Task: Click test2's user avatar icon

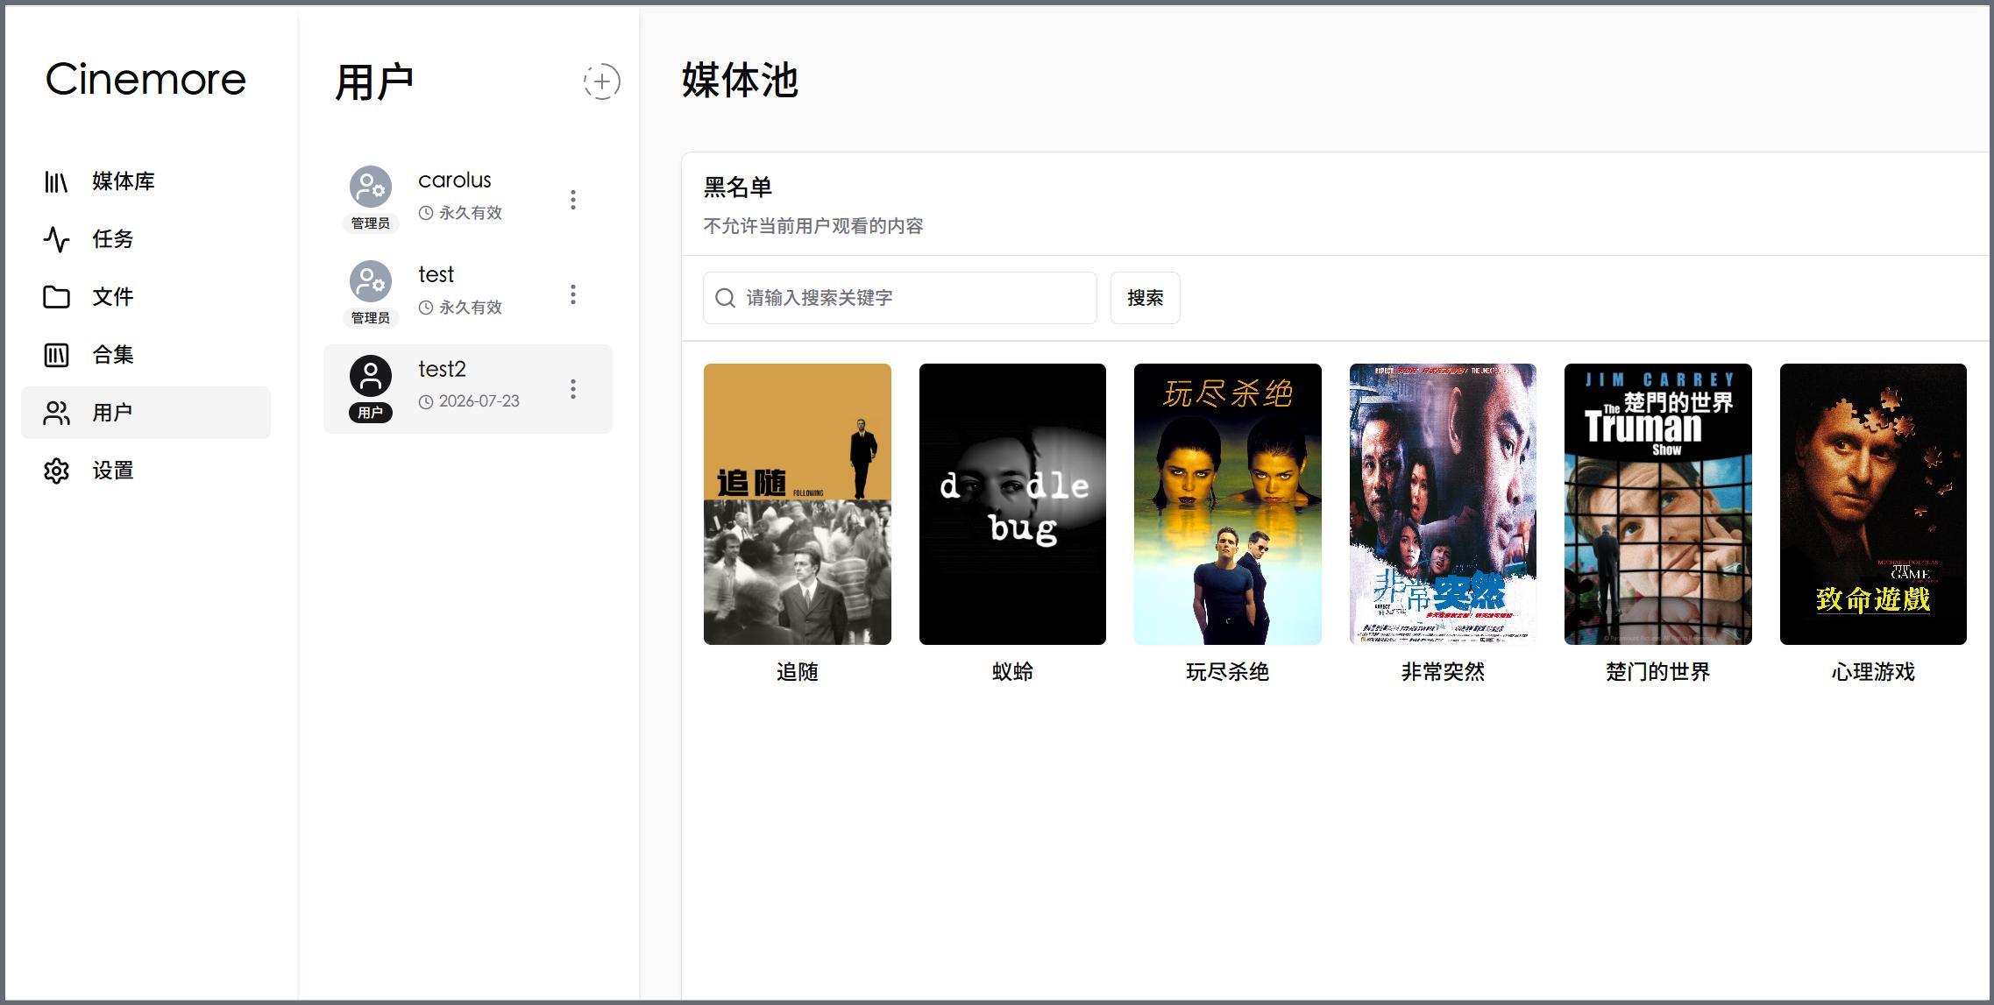Action: point(370,378)
